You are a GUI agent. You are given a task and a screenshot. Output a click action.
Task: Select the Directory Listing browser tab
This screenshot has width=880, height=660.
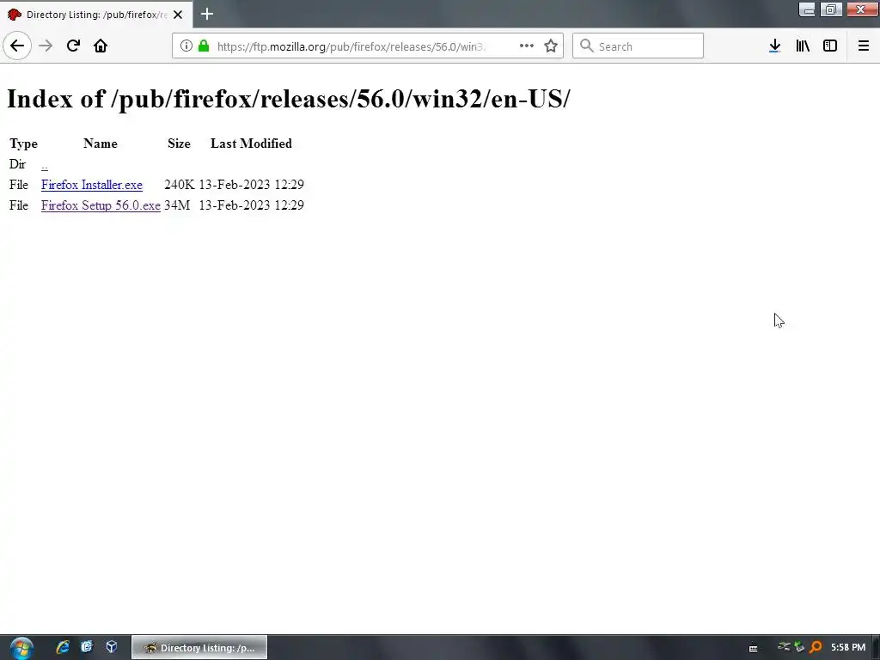[x=96, y=15]
